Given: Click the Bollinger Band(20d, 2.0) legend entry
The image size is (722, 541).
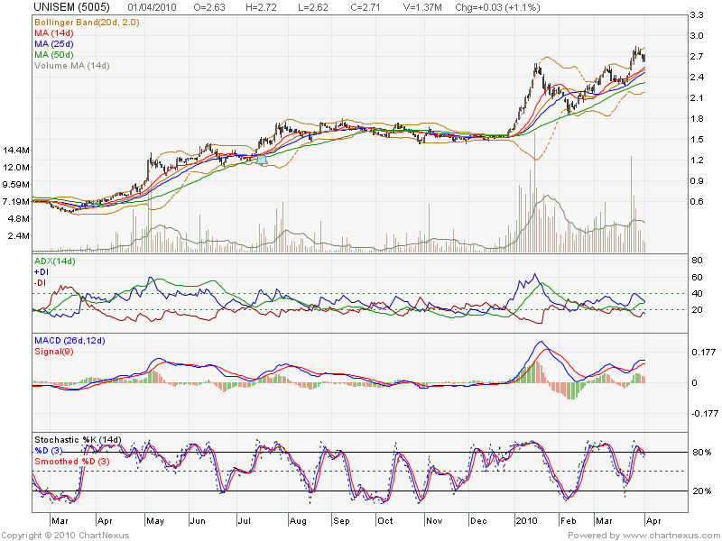Looking at the screenshot, I should [87, 22].
